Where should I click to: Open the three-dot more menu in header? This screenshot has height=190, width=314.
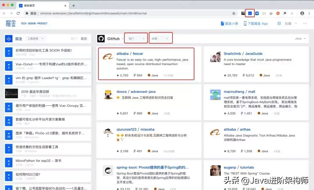pyautogui.click(x=305, y=24)
